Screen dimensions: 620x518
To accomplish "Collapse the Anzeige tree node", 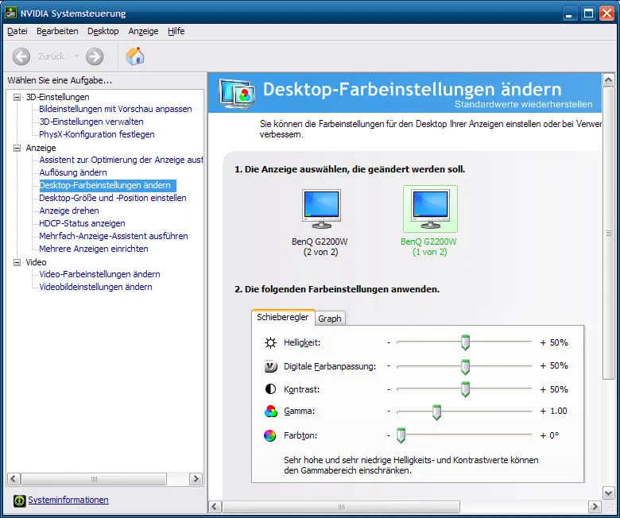I will pos(17,148).
